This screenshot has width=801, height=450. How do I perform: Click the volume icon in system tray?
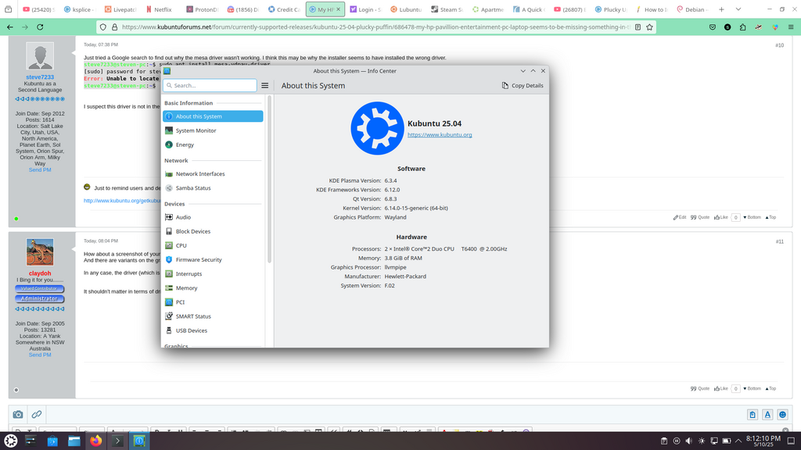pos(689,441)
